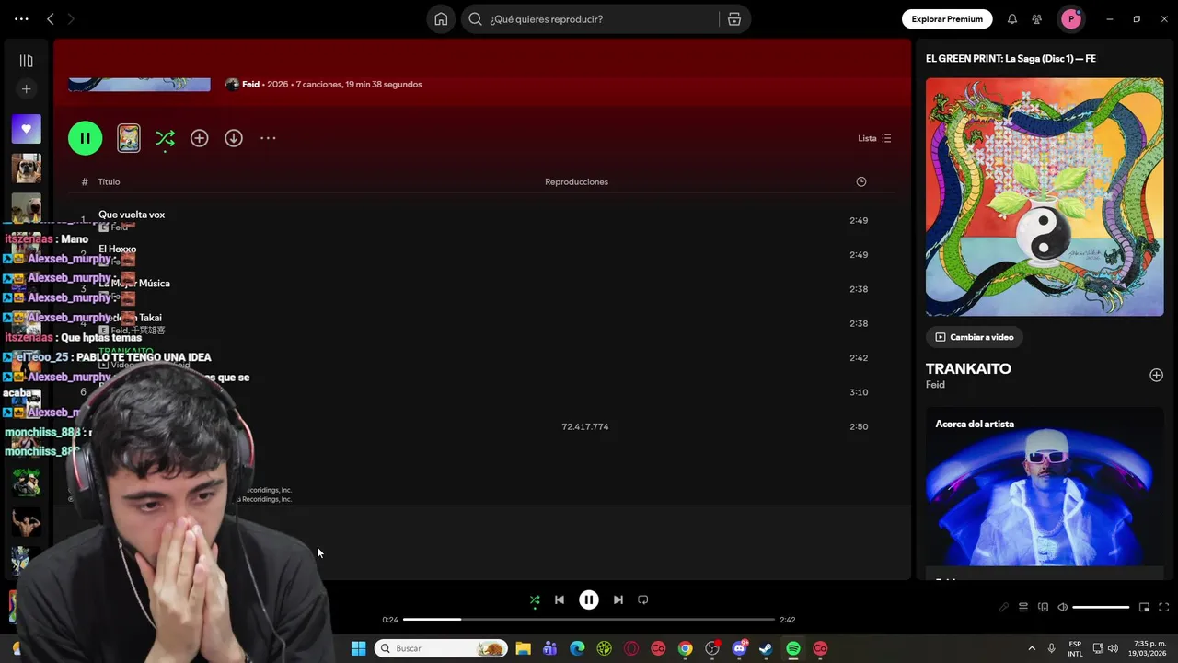
Task: Open the browse icon in search bar
Action: coord(734,19)
